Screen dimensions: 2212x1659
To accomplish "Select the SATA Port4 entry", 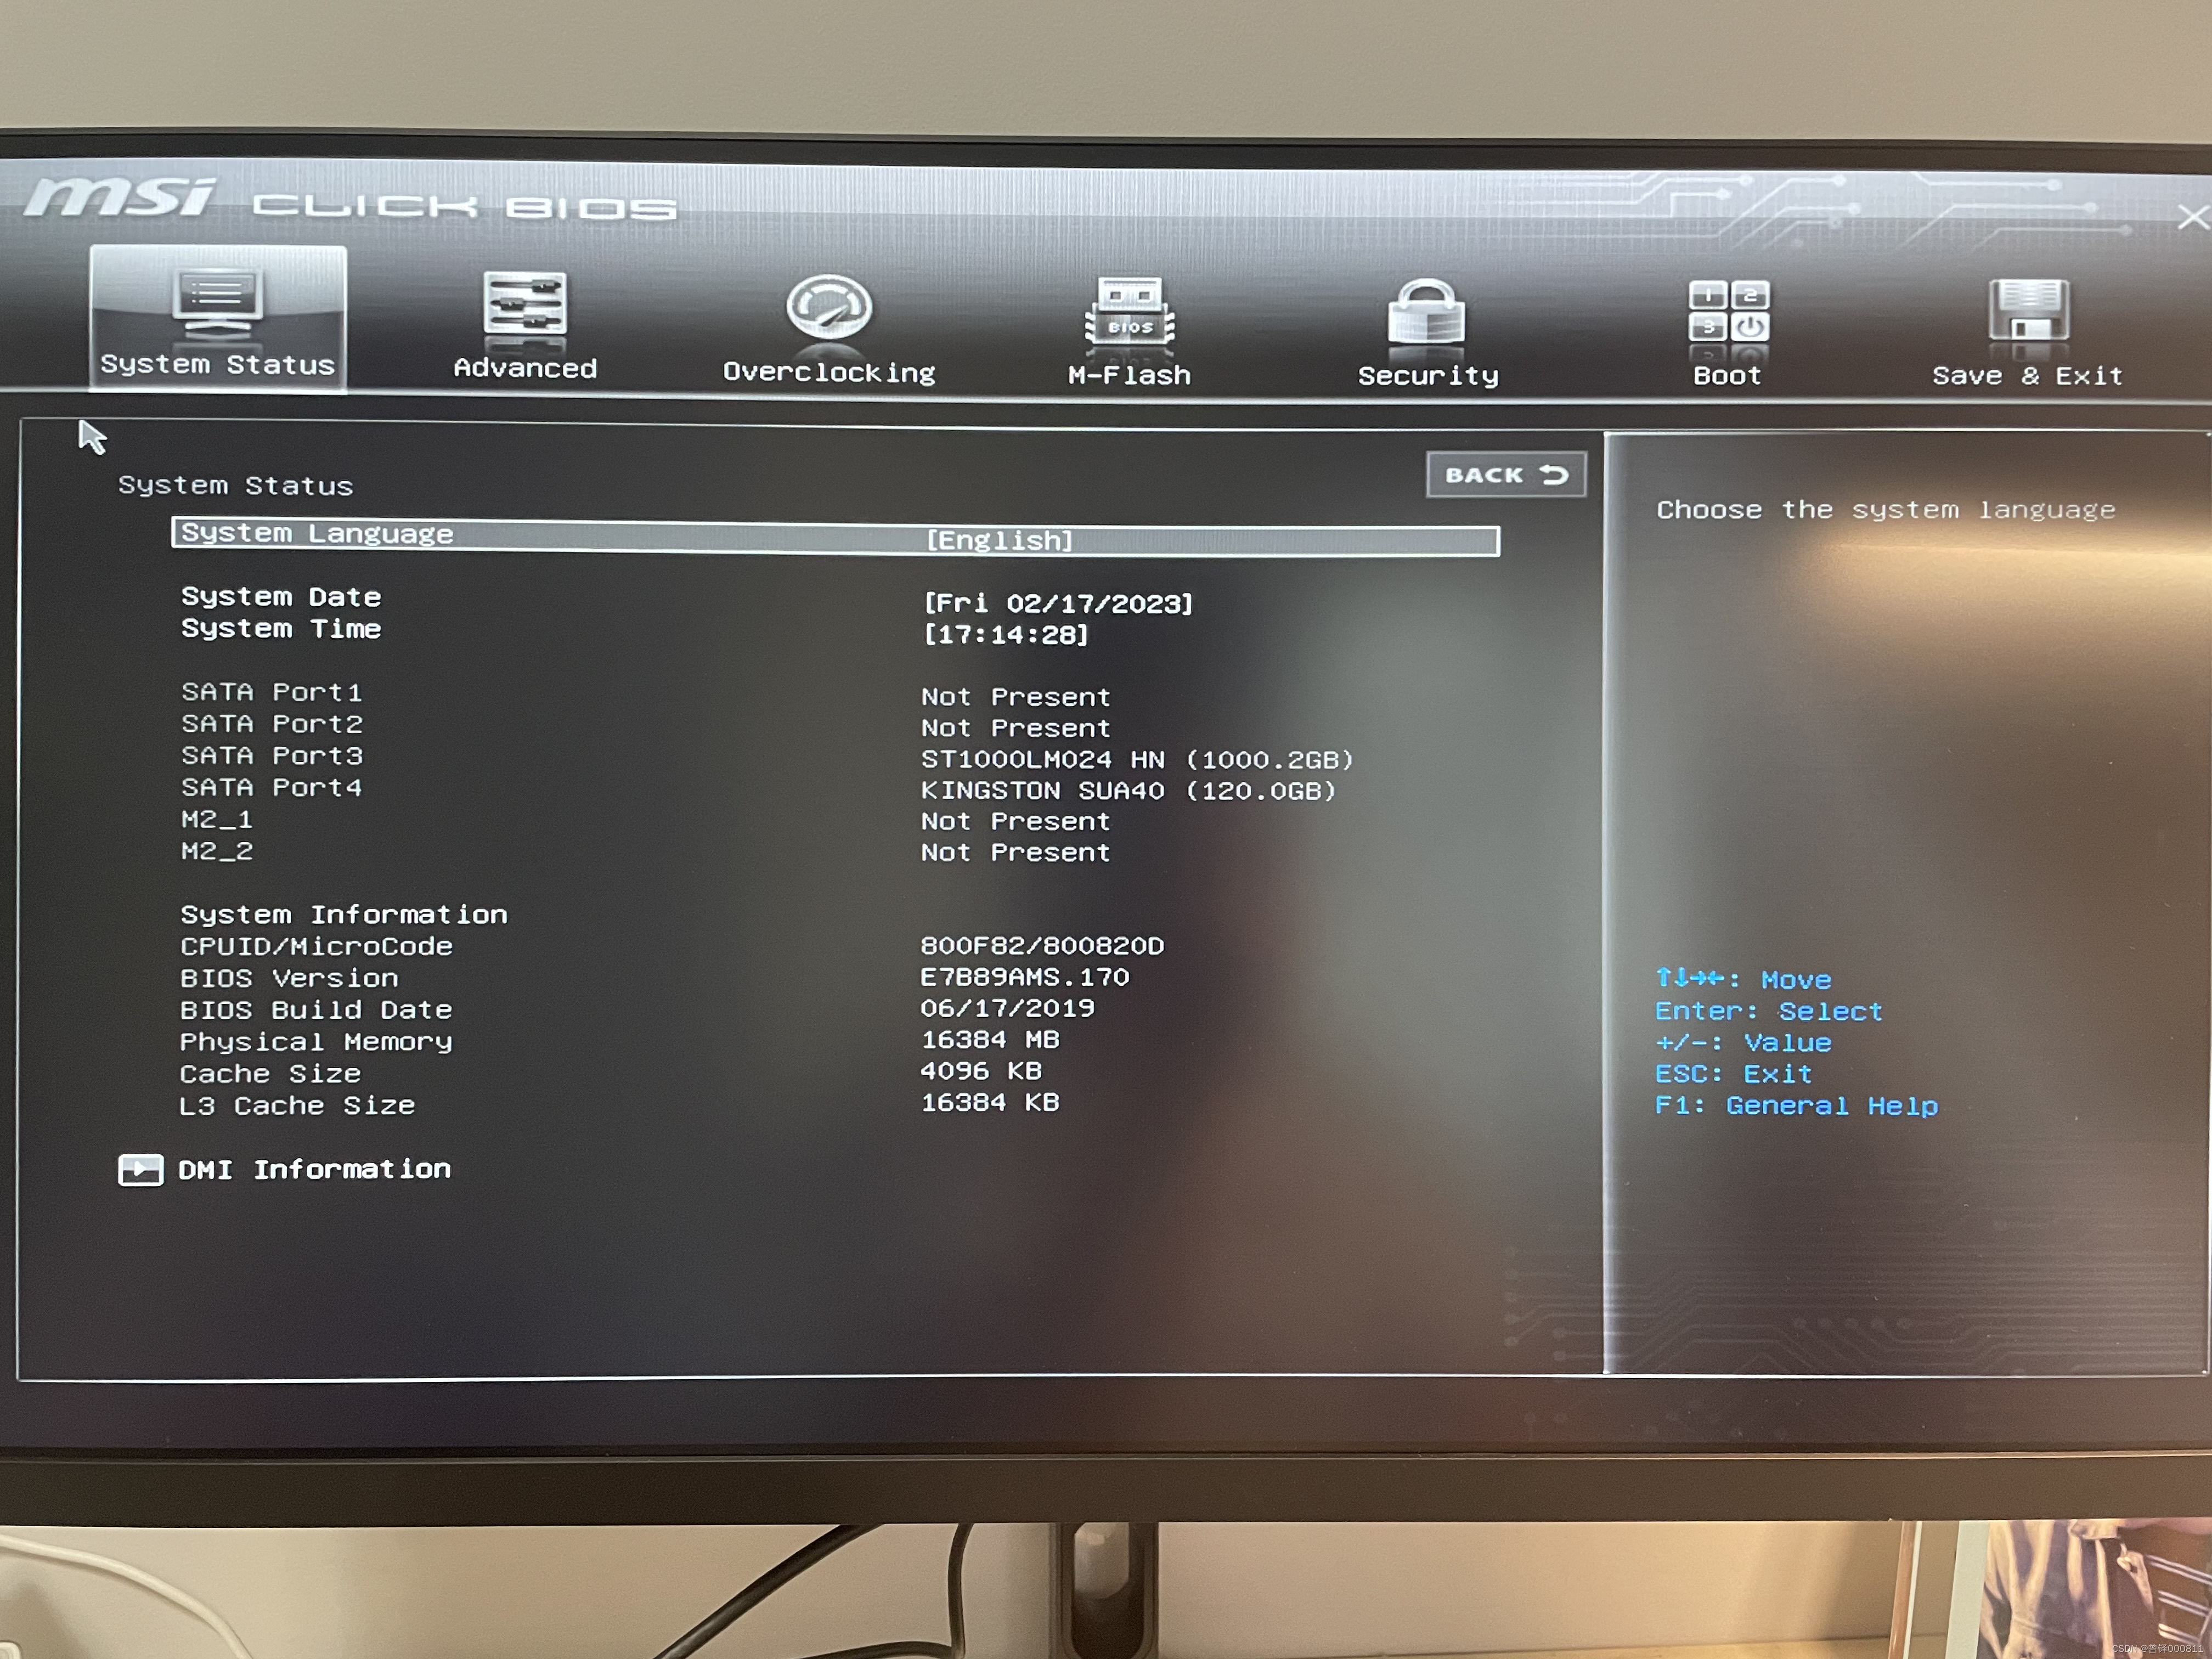I will pos(272,788).
